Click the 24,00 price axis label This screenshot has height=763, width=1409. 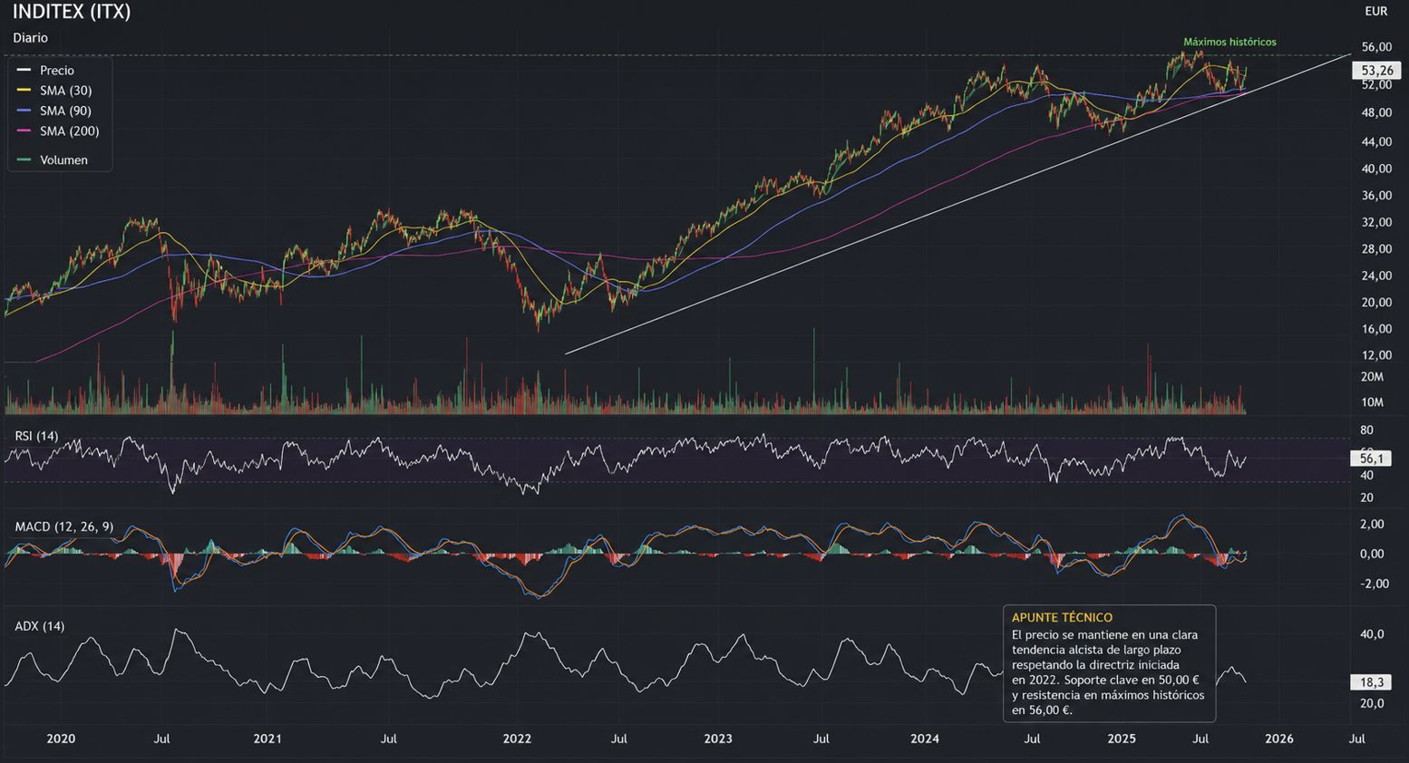(1376, 276)
